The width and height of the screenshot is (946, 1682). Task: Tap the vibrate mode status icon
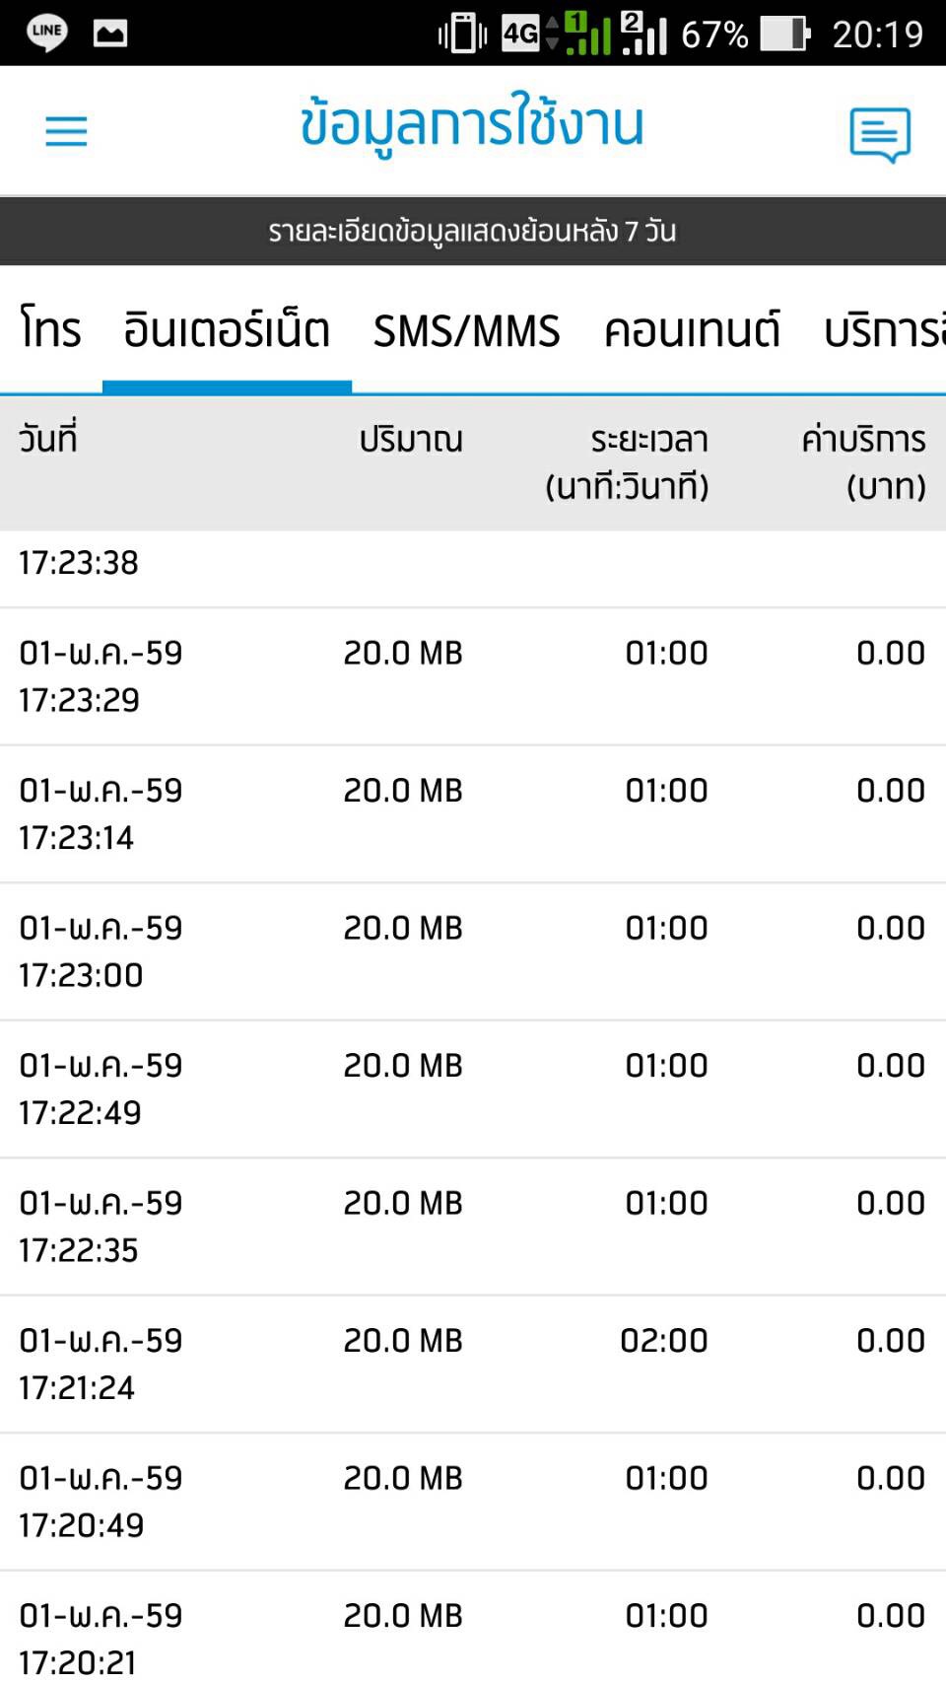click(462, 34)
